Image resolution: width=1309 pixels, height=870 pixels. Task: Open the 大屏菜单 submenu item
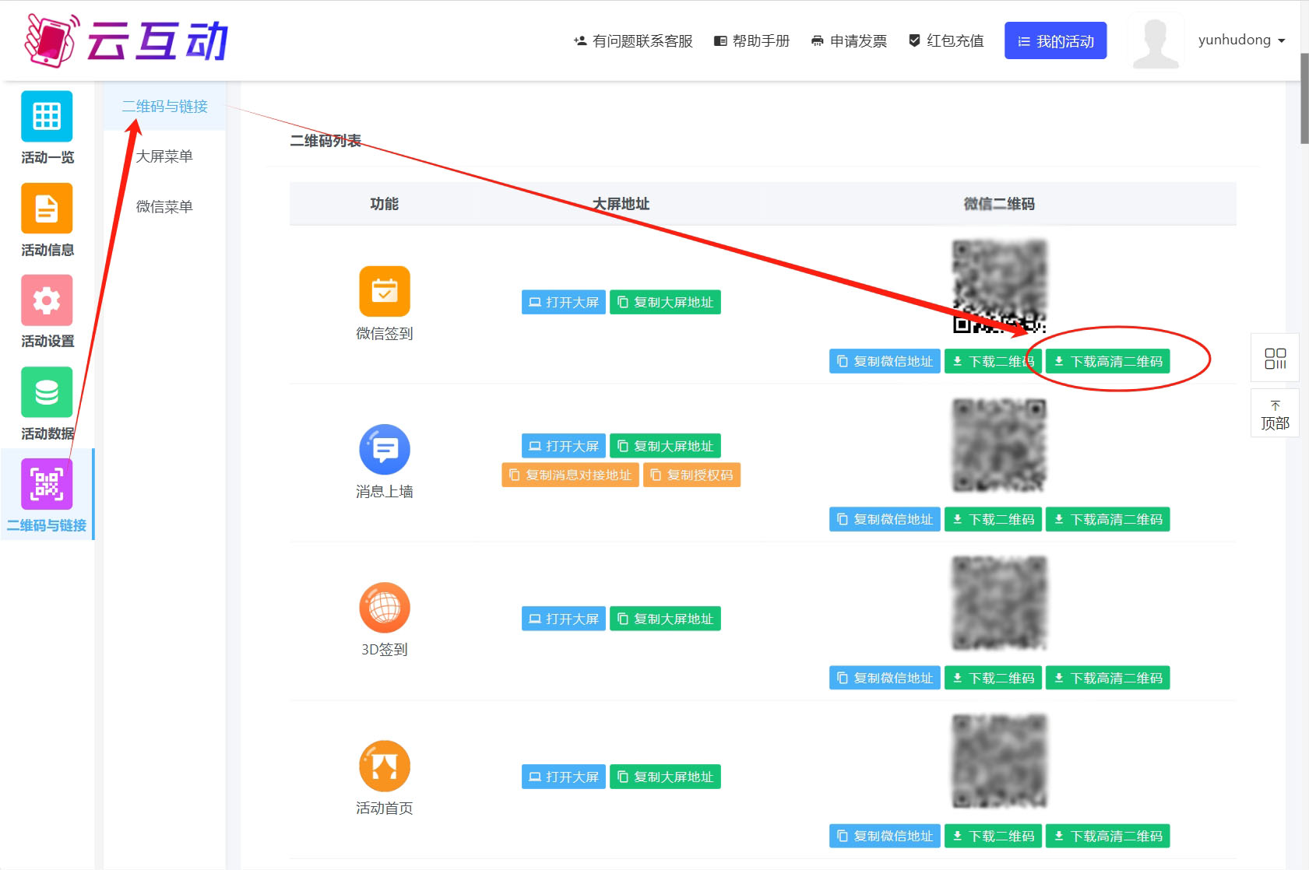tap(164, 156)
